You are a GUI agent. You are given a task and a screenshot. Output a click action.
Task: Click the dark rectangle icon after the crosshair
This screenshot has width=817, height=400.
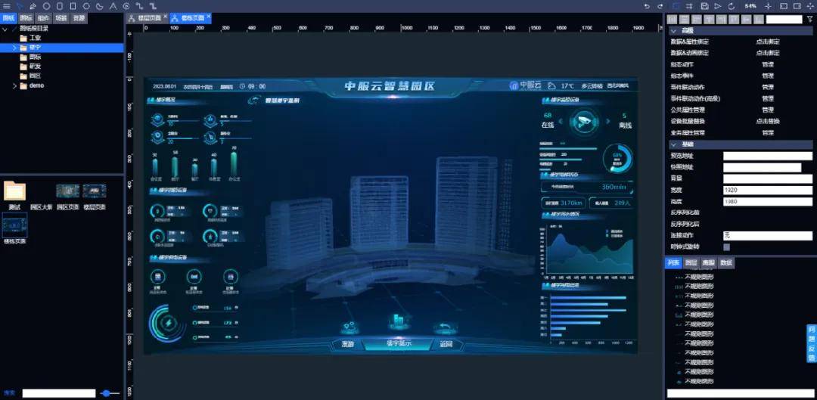click(783, 6)
